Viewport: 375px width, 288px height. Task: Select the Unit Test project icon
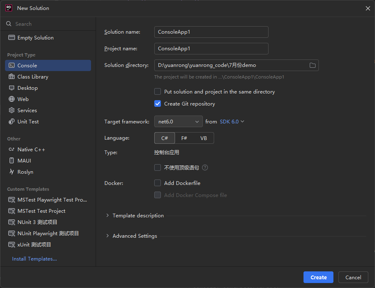(x=12, y=122)
